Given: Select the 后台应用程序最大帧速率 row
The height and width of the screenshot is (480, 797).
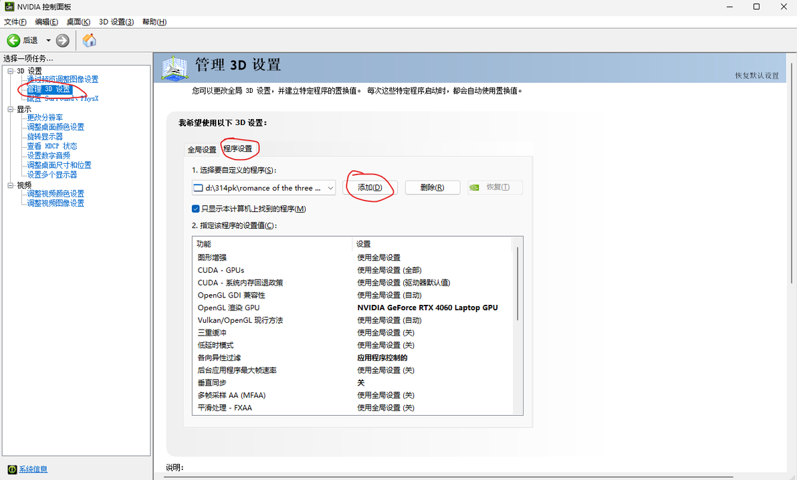Looking at the screenshot, I should point(352,370).
